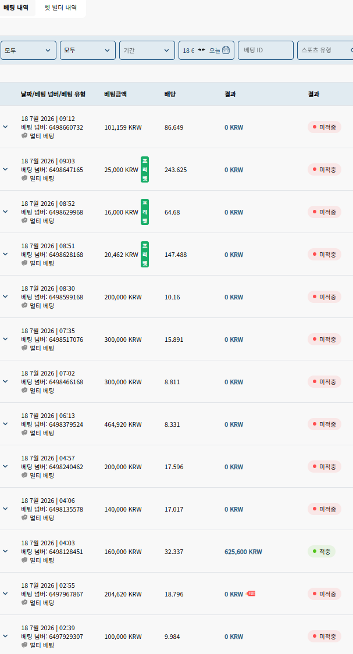
Task: Switch to the 벳 빌더 내역 tab
Action: point(60,8)
